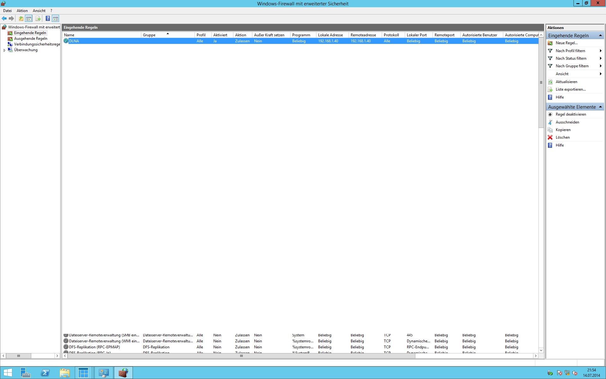Click Kopieren to copy the selected rule

[x=564, y=129]
